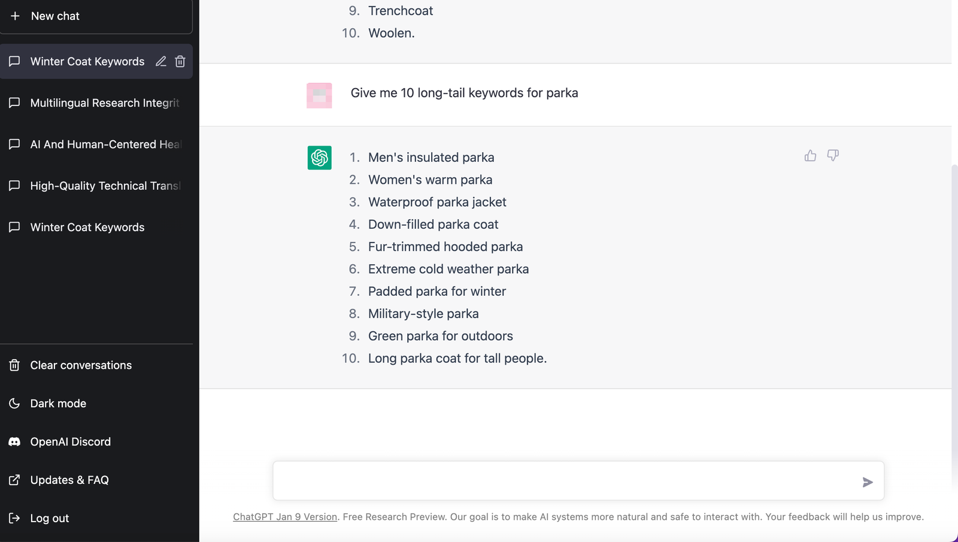Image resolution: width=958 pixels, height=542 pixels.
Task: Click the ChatGPT Jan 9 Version link
Action: (x=285, y=517)
